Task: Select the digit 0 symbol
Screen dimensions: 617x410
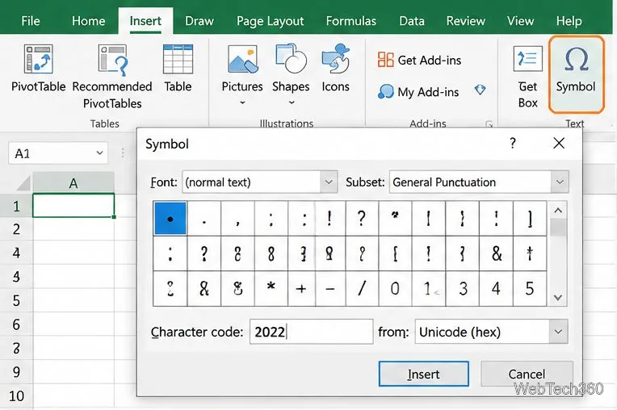Action: (x=395, y=288)
